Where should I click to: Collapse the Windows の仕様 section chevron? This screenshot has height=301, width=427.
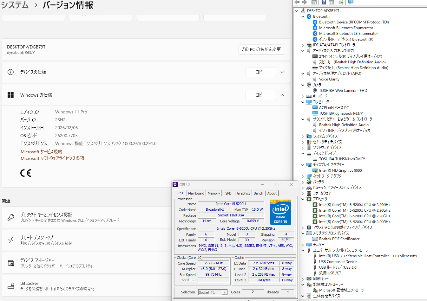(x=282, y=95)
